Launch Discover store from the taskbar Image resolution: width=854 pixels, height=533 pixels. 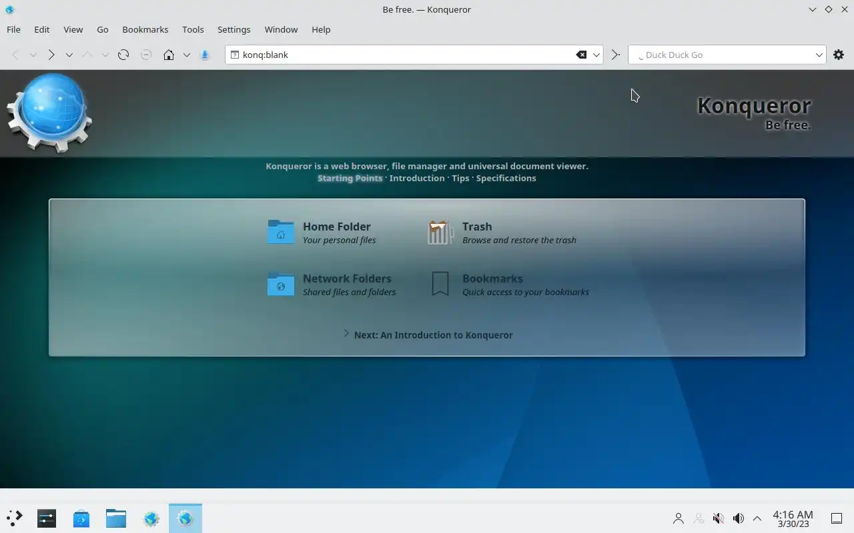pos(81,518)
